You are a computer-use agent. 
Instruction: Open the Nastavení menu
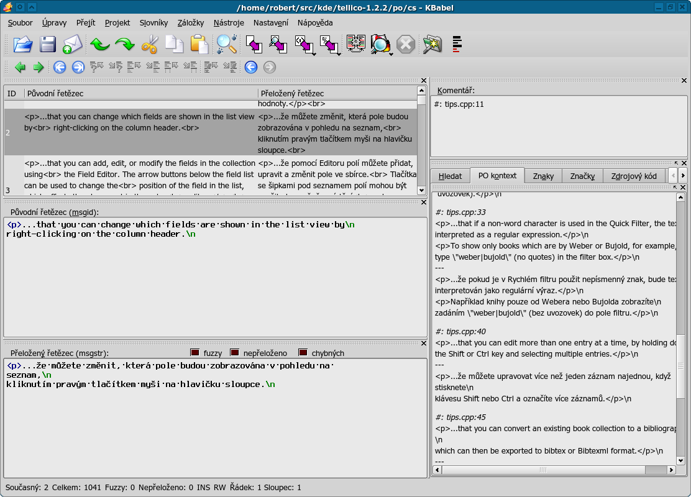[270, 23]
